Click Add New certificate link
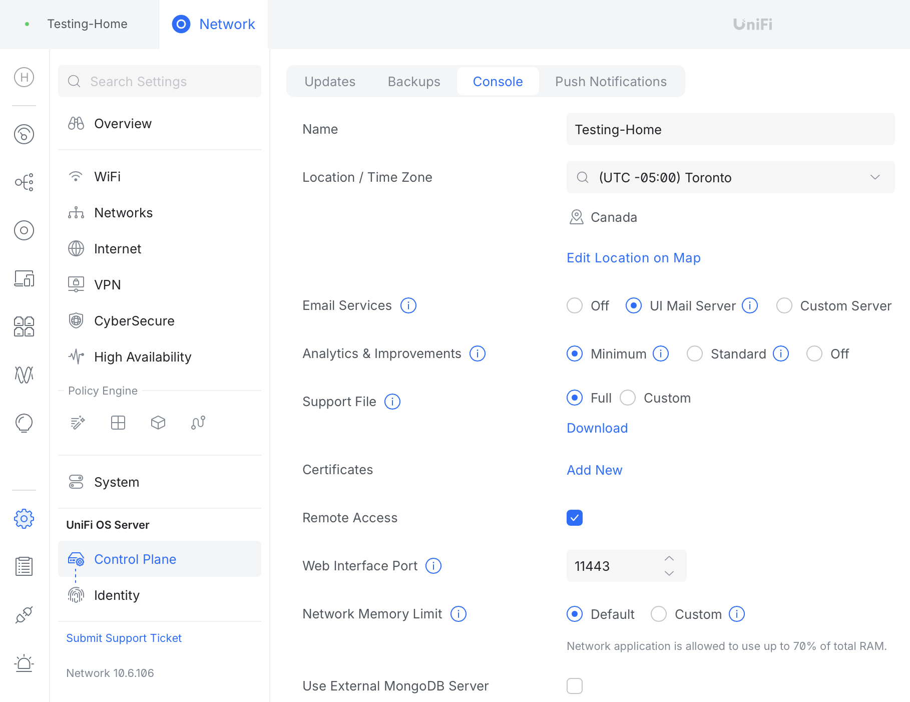Screen dimensions: 910x702 tap(595, 470)
